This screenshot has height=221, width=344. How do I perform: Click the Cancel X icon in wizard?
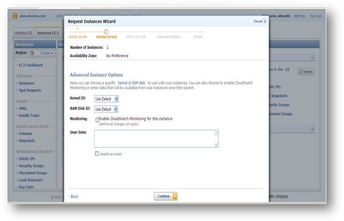pos(265,21)
